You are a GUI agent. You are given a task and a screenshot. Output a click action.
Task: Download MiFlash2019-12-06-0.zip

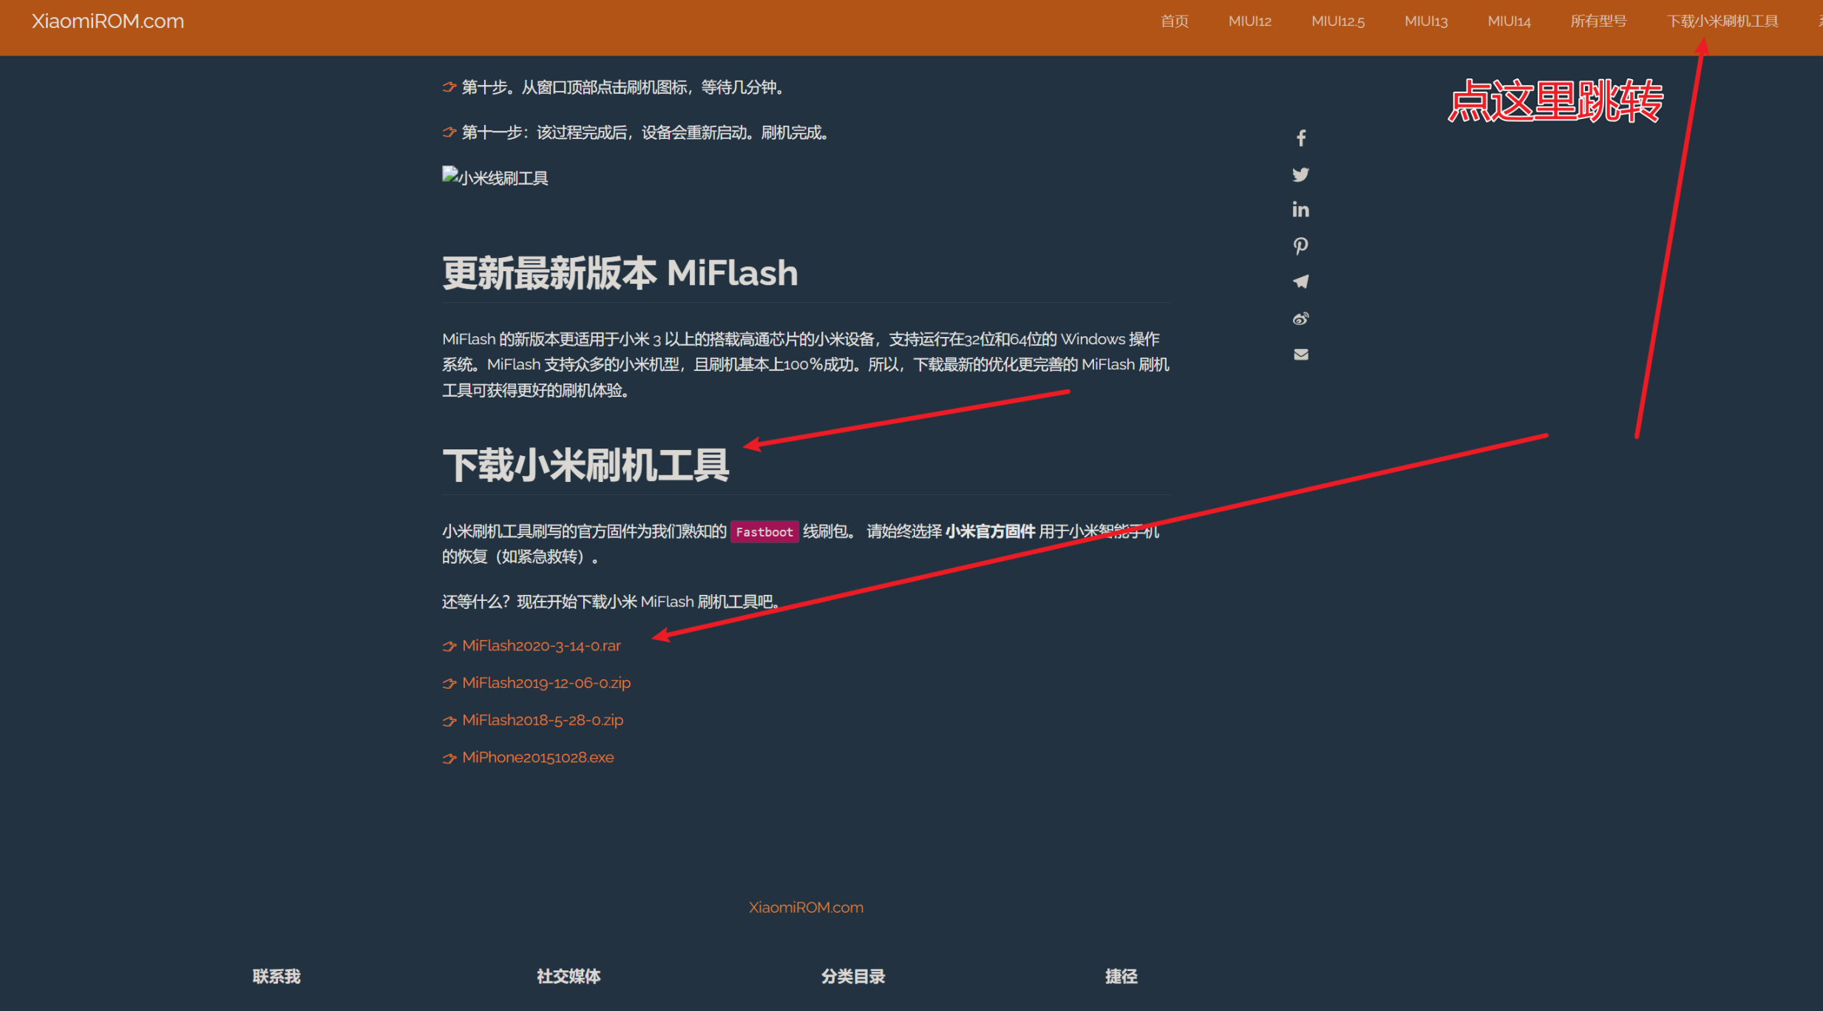[x=546, y=682]
